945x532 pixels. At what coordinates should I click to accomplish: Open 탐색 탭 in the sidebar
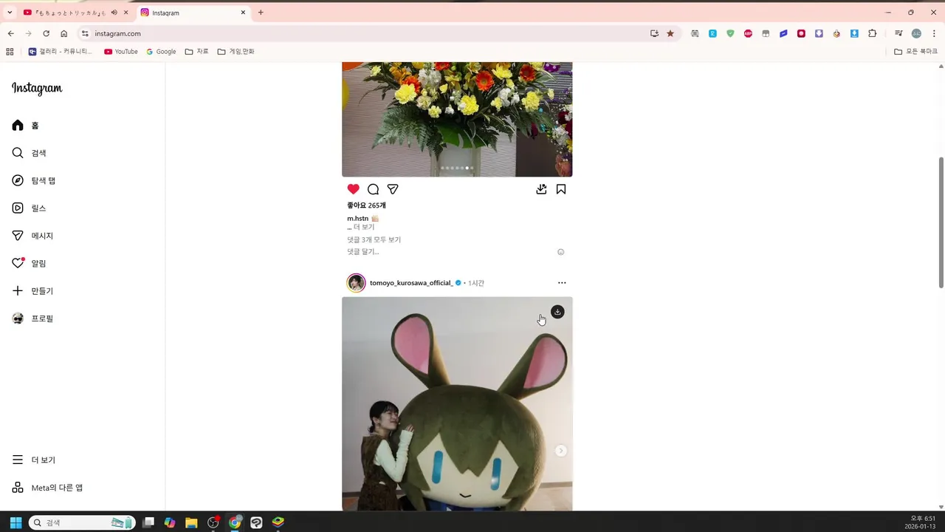pyautogui.click(x=33, y=180)
